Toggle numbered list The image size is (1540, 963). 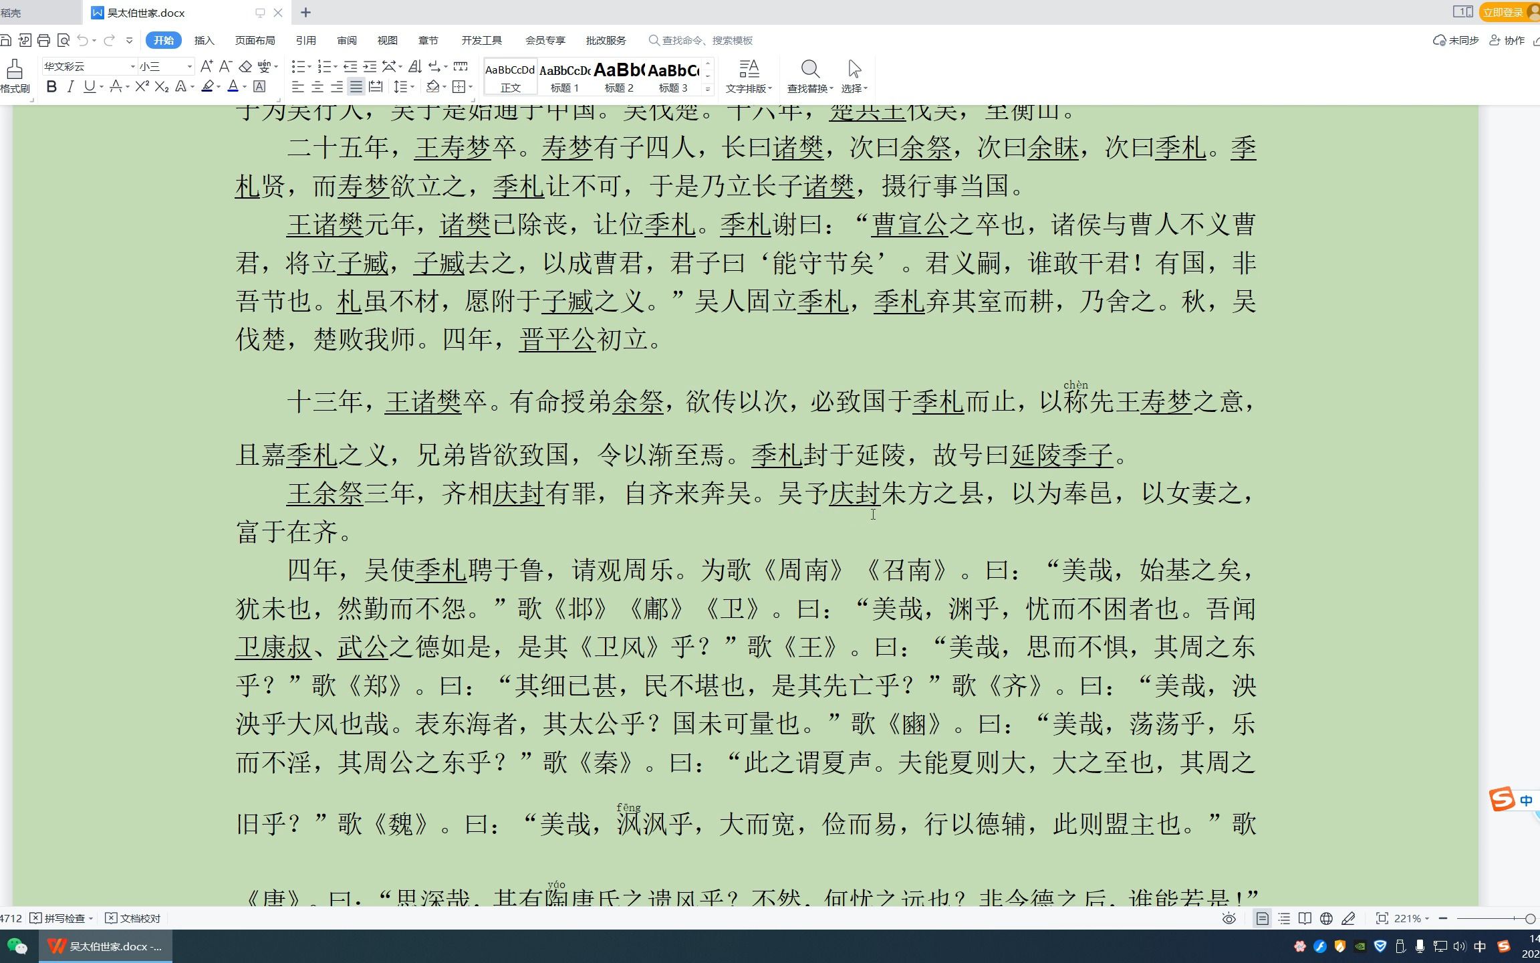point(324,66)
